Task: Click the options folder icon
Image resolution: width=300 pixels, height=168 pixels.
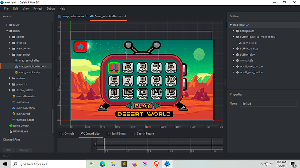Action: [13, 79]
